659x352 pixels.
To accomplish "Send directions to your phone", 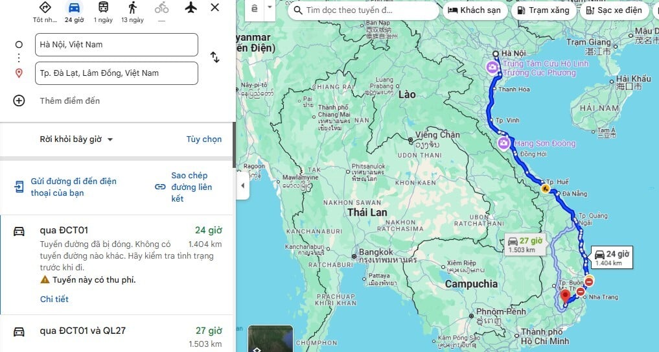I will click(x=66, y=187).
